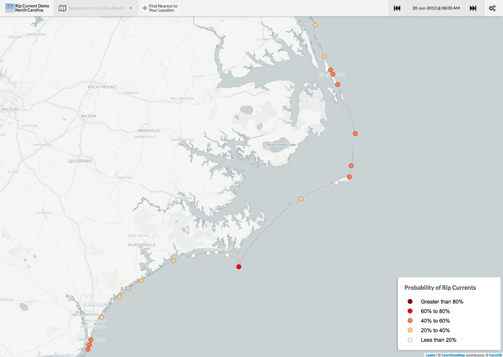The image size is (503, 357).
Task: Expand the North Carolina beach dropdown arrow
Action: pyautogui.click(x=130, y=8)
